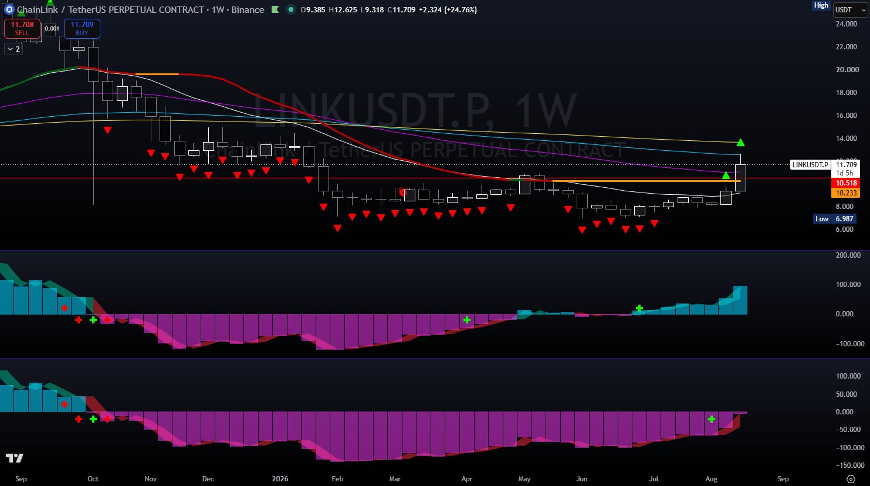Click the green plus signal near August in lower oscillator

click(712, 419)
